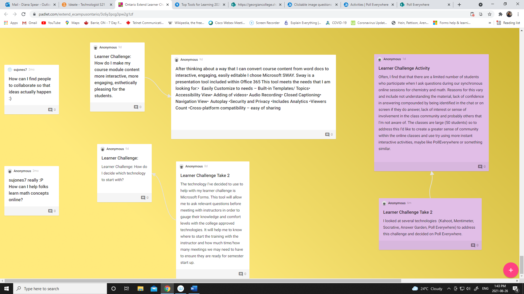Open comments on Learner Challenge Activity post
524x294 pixels.
point(482,167)
